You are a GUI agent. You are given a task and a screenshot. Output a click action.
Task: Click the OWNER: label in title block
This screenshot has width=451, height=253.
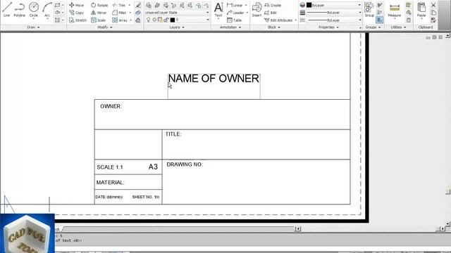point(111,106)
